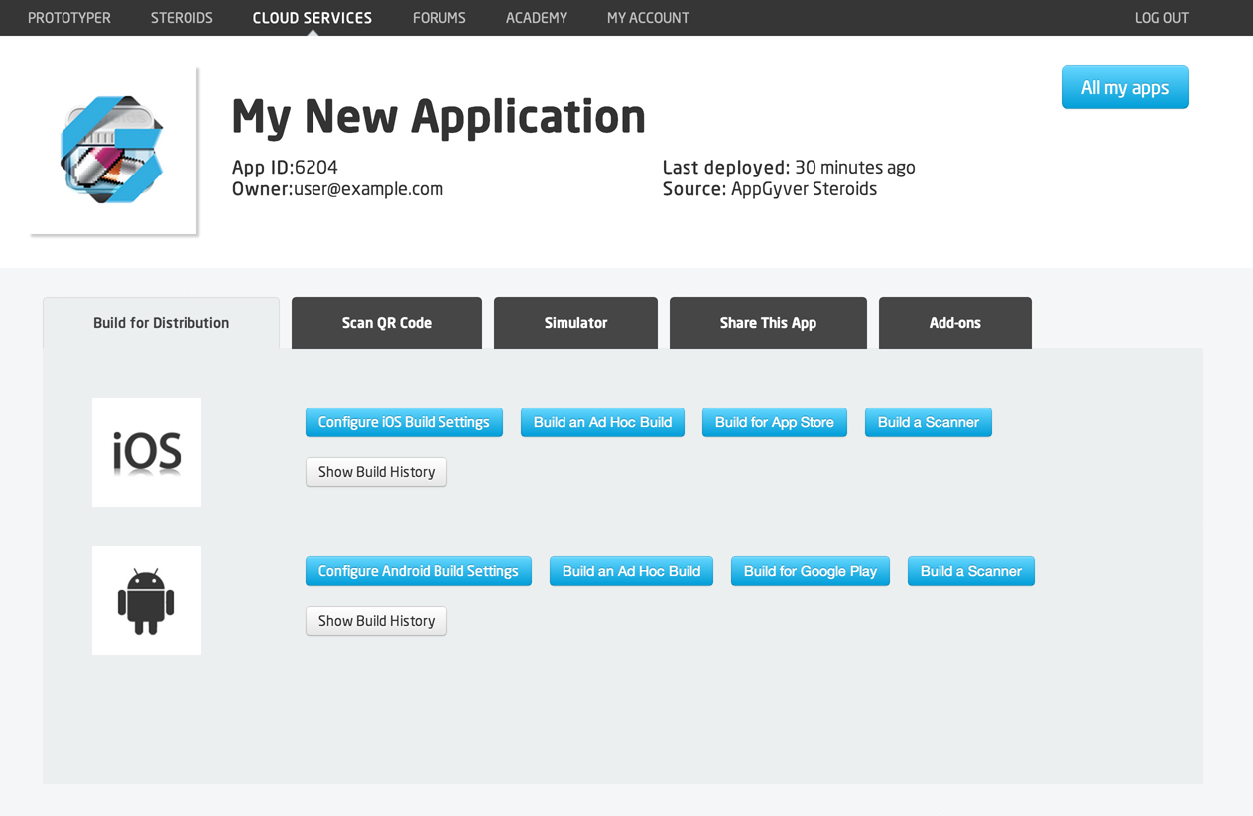Start an iOS Ad Hoc Build

(x=602, y=422)
